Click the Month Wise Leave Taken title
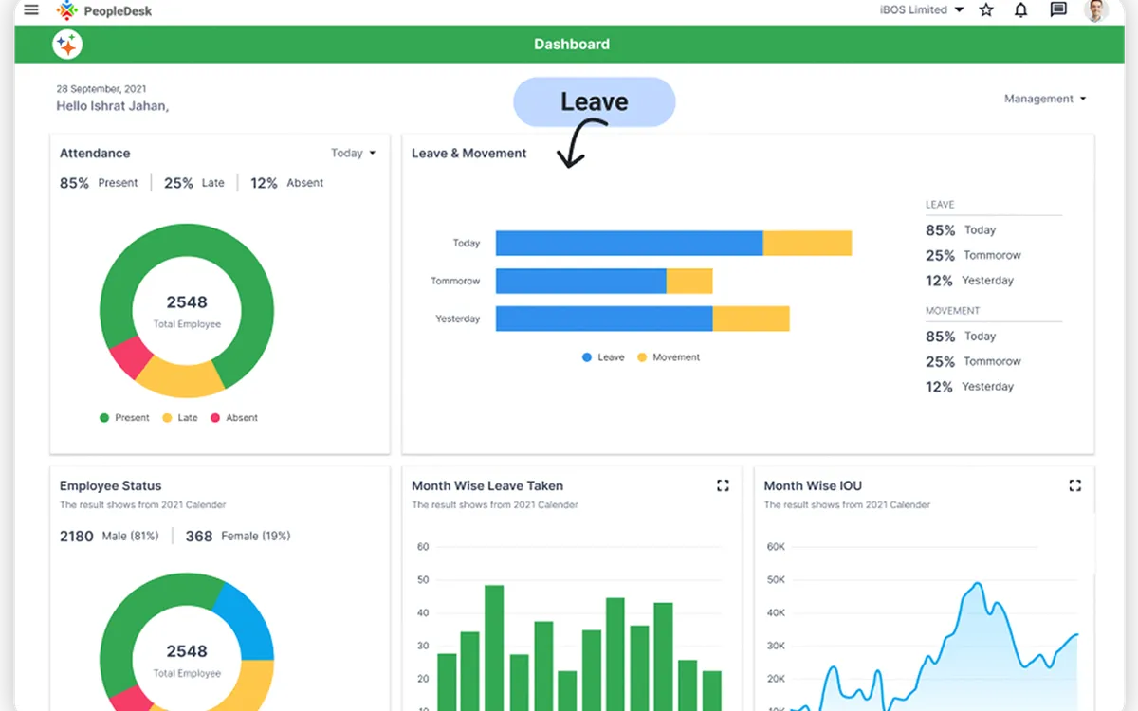 coord(487,485)
